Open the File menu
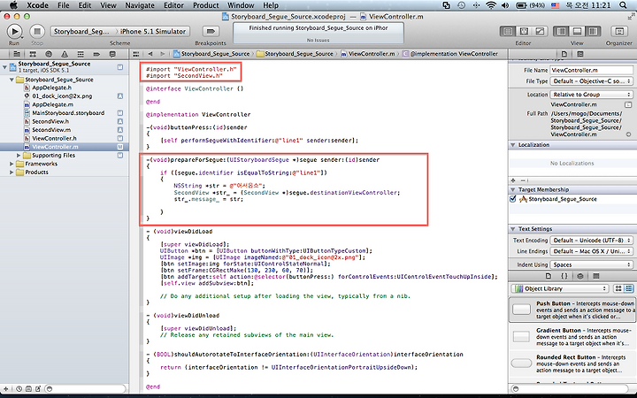 (64, 5)
